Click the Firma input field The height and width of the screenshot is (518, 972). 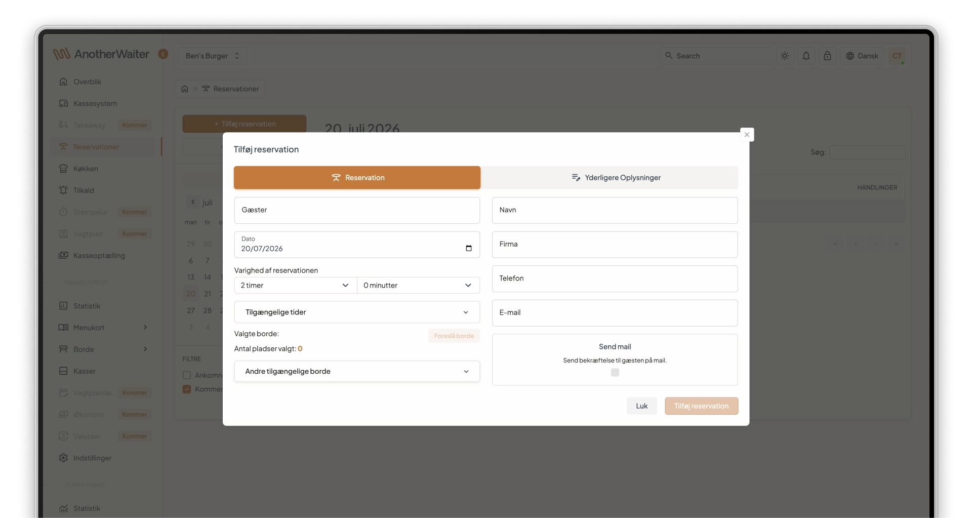tap(615, 245)
